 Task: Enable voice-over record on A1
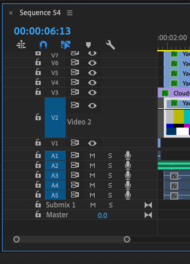(128, 155)
